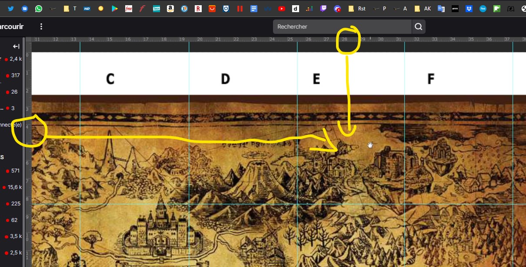The image size is (526, 267).
Task: Open the Amazon bookmark
Action: coord(170,9)
